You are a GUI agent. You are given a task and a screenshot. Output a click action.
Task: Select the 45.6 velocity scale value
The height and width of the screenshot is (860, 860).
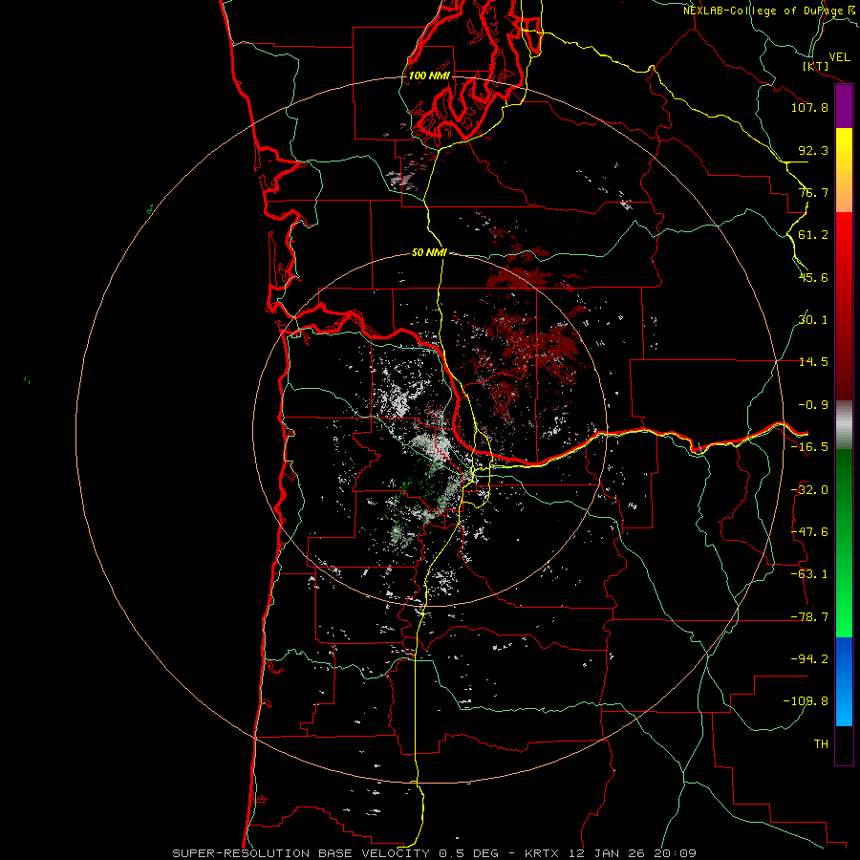tap(813, 277)
